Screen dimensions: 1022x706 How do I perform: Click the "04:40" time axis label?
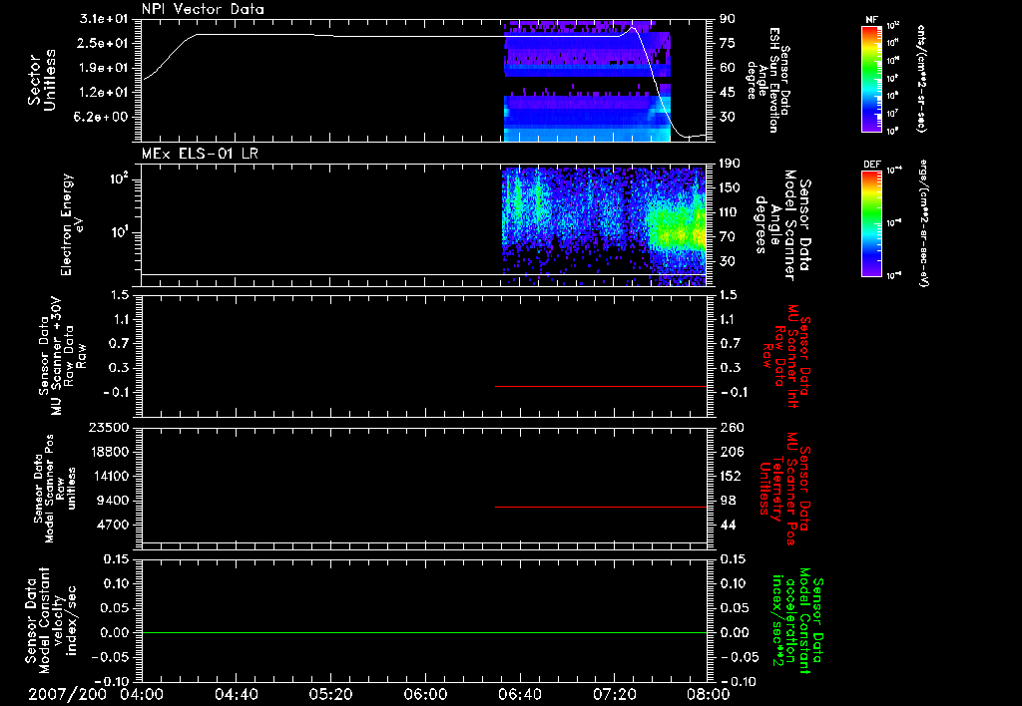(237, 694)
